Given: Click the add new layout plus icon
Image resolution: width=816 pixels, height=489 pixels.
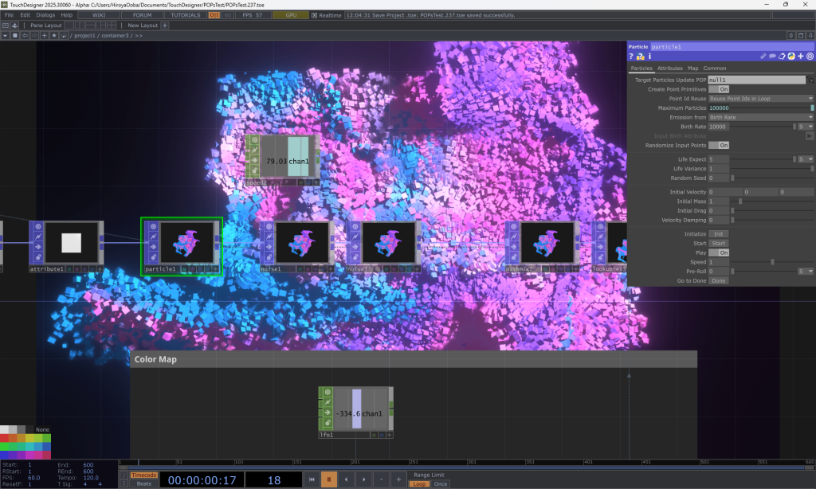Looking at the screenshot, I should pyautogui.click(x=165, y=25).
